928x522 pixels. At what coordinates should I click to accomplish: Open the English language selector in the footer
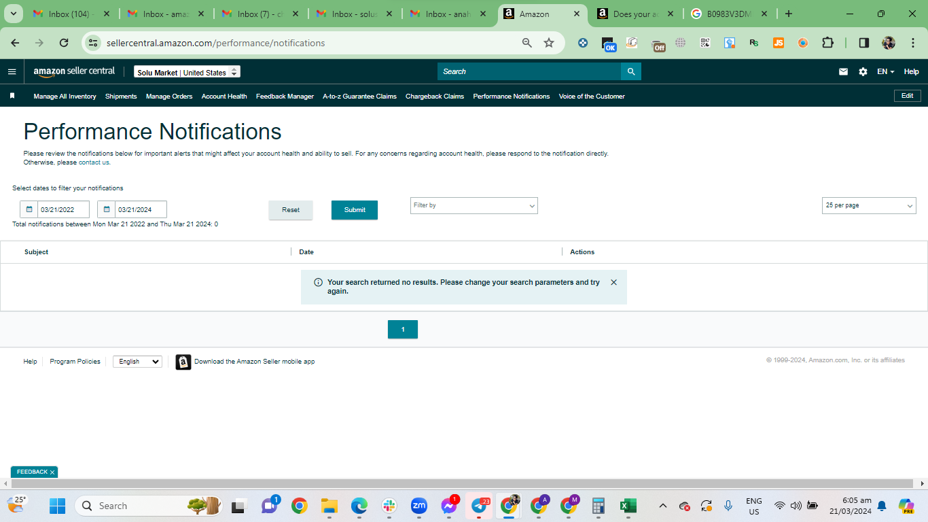[137, 362]
